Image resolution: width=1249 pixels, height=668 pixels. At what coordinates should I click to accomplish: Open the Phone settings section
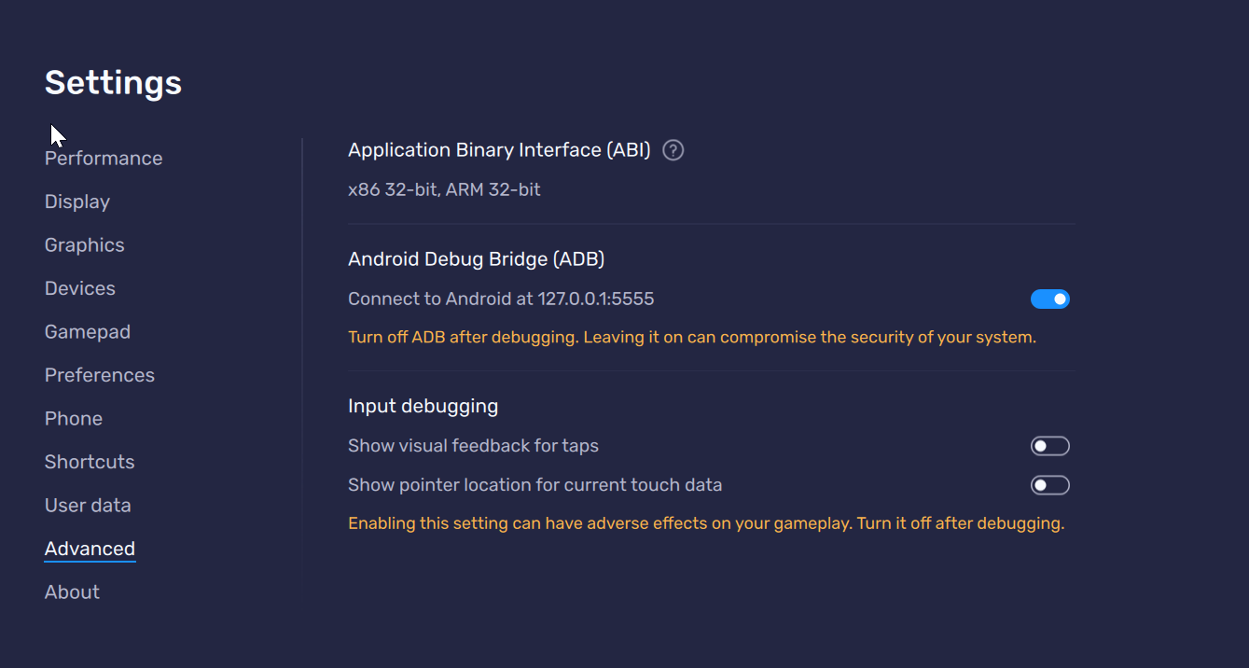(73, 418)
